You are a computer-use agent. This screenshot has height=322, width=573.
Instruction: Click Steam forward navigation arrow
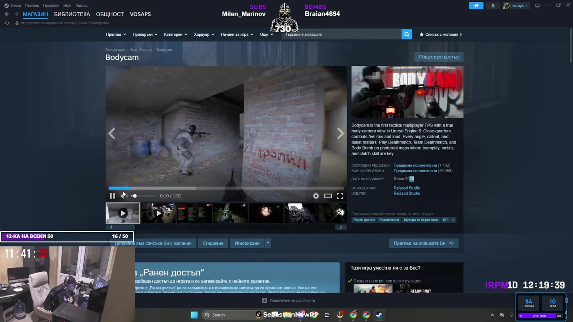click(x=17, y=14)
